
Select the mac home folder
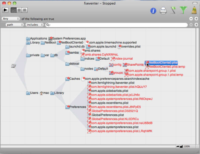coord(44,93)
